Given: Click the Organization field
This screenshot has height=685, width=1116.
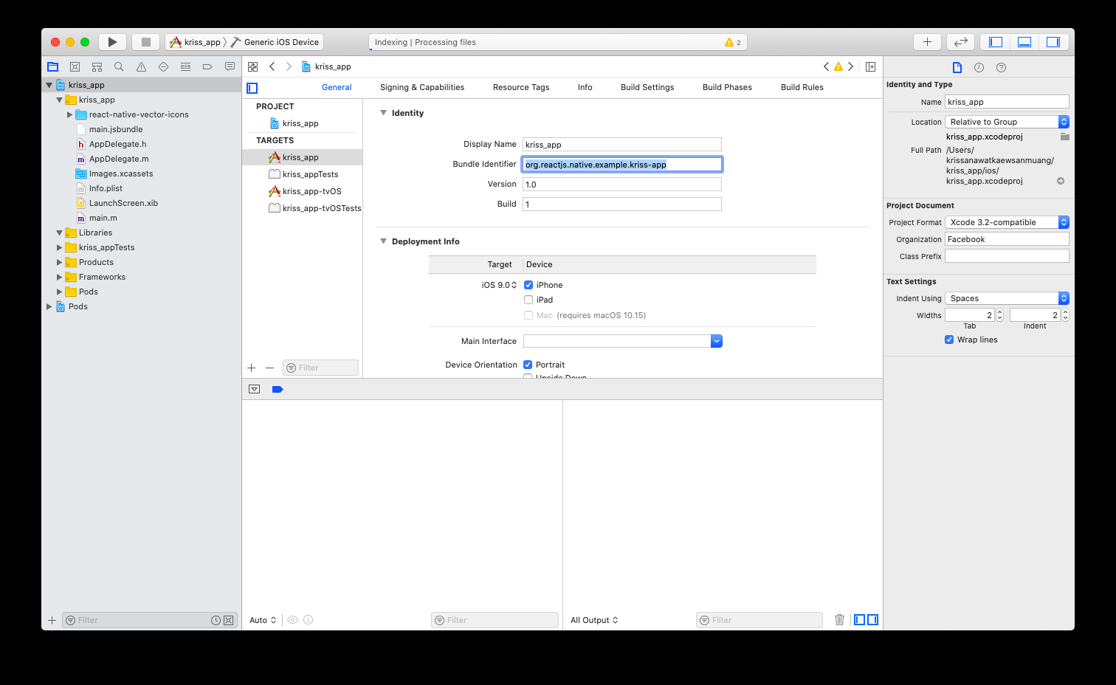Looking at the screenshot, I should coord(1007,239).
